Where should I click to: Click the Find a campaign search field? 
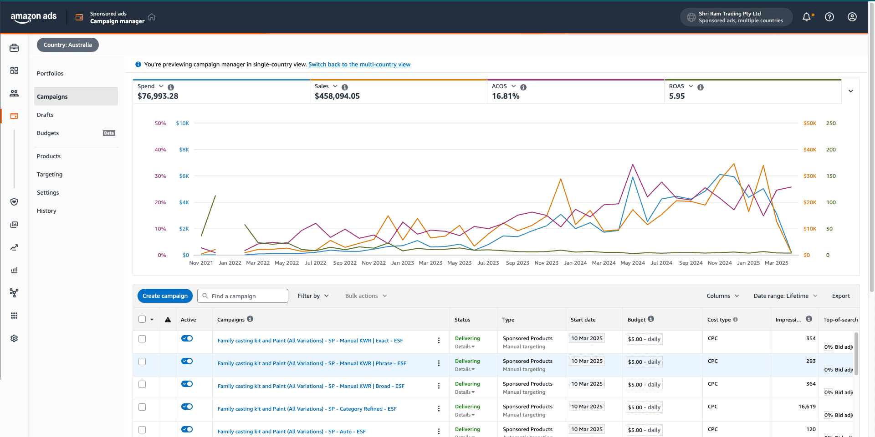(243, 296)
